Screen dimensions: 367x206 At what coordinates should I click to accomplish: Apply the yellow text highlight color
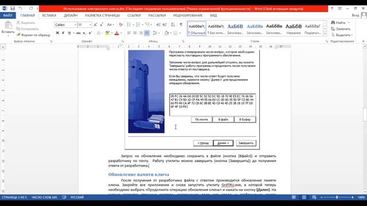click(107, 33)
